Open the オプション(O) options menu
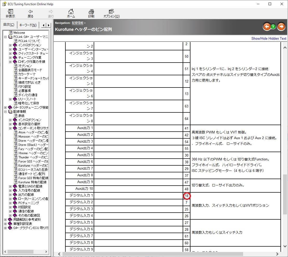The height and width of the screenshot is (257, 288). tap(111, 13)
